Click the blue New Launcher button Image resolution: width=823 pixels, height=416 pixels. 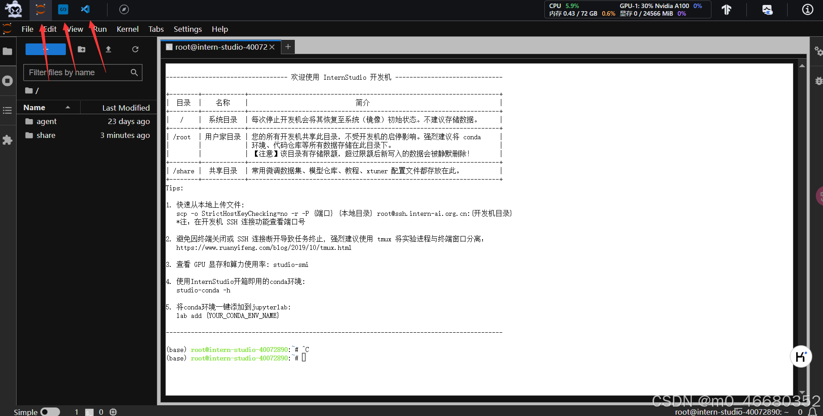[46, 49]
